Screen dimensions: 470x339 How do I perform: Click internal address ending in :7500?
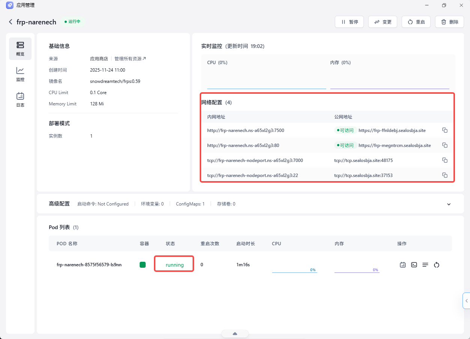(x=246, y=130)
